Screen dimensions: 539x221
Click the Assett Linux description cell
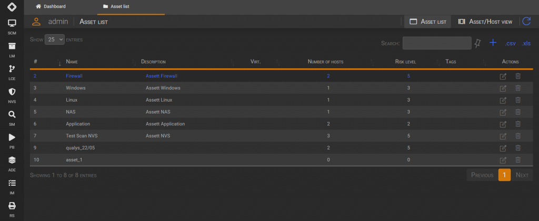tap(159, 100)
